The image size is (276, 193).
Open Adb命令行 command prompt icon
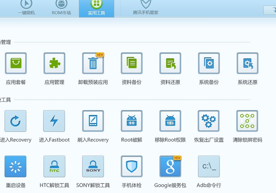(209, 167)
